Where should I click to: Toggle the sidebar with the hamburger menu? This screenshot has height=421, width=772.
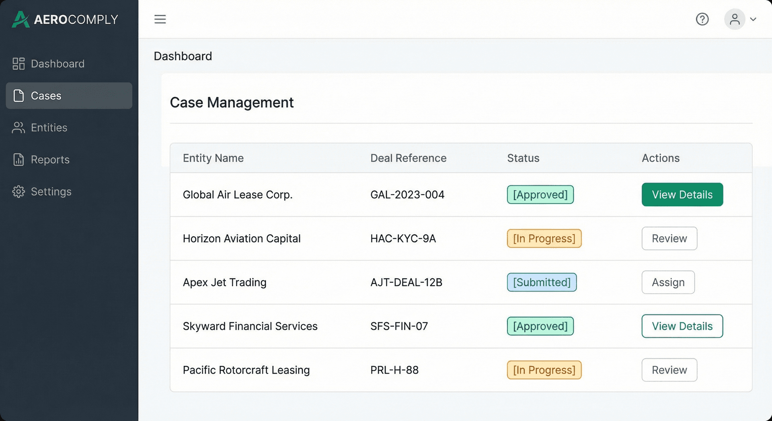(160, 19)
